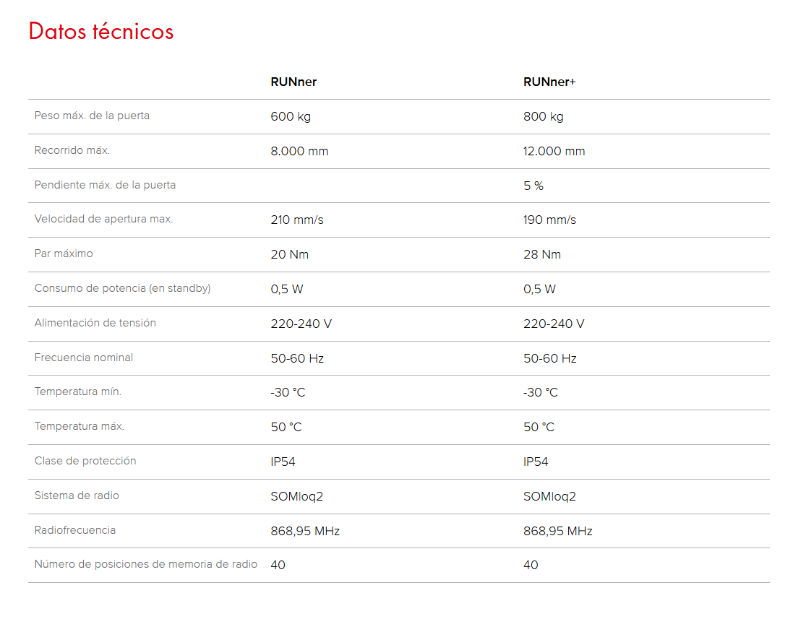Click the 28 Nm torque value
The image size is (793, 619).
[542, 254]
